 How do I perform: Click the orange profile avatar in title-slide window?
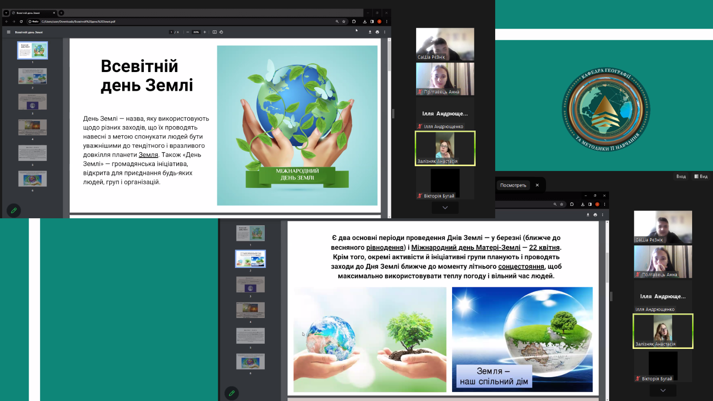pos(380,21)
